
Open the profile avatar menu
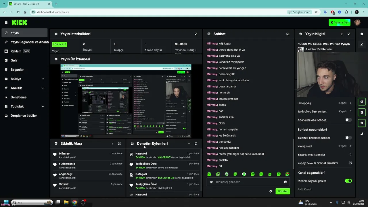click(357, 22)
